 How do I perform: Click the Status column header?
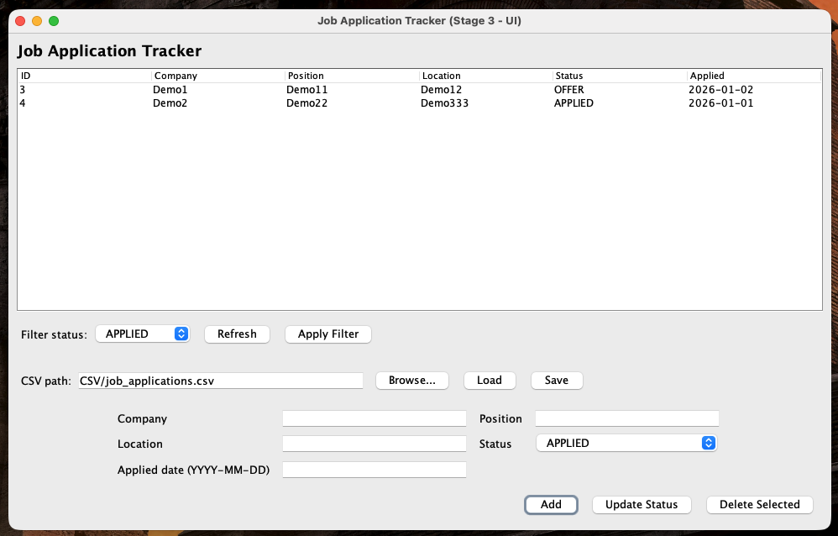619,76
